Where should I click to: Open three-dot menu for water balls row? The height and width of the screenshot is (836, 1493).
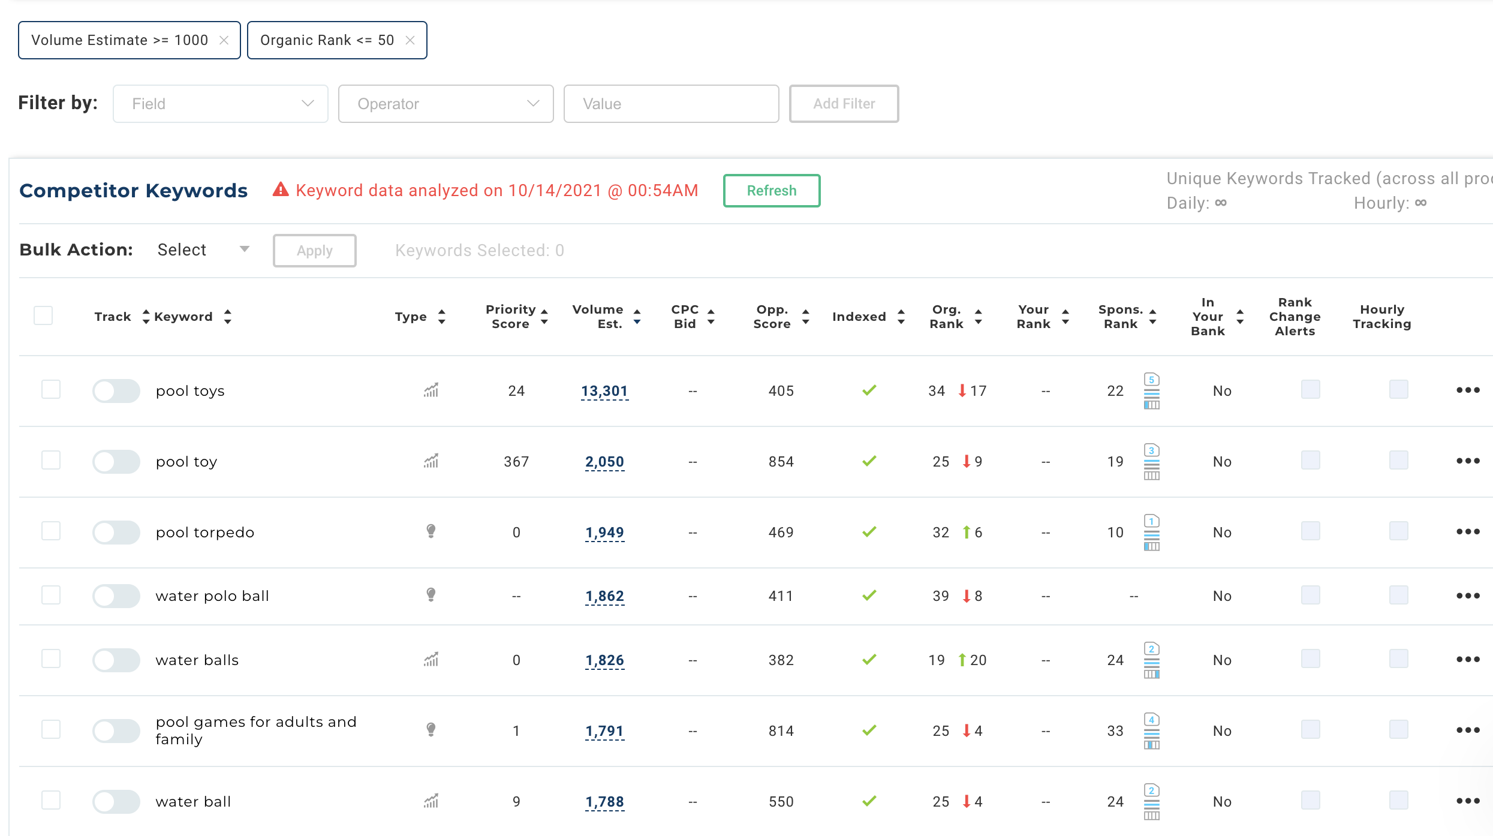click(1468, 660)
